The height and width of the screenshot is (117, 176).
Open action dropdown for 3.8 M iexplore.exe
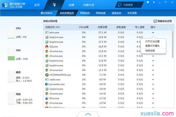point(153,89)
